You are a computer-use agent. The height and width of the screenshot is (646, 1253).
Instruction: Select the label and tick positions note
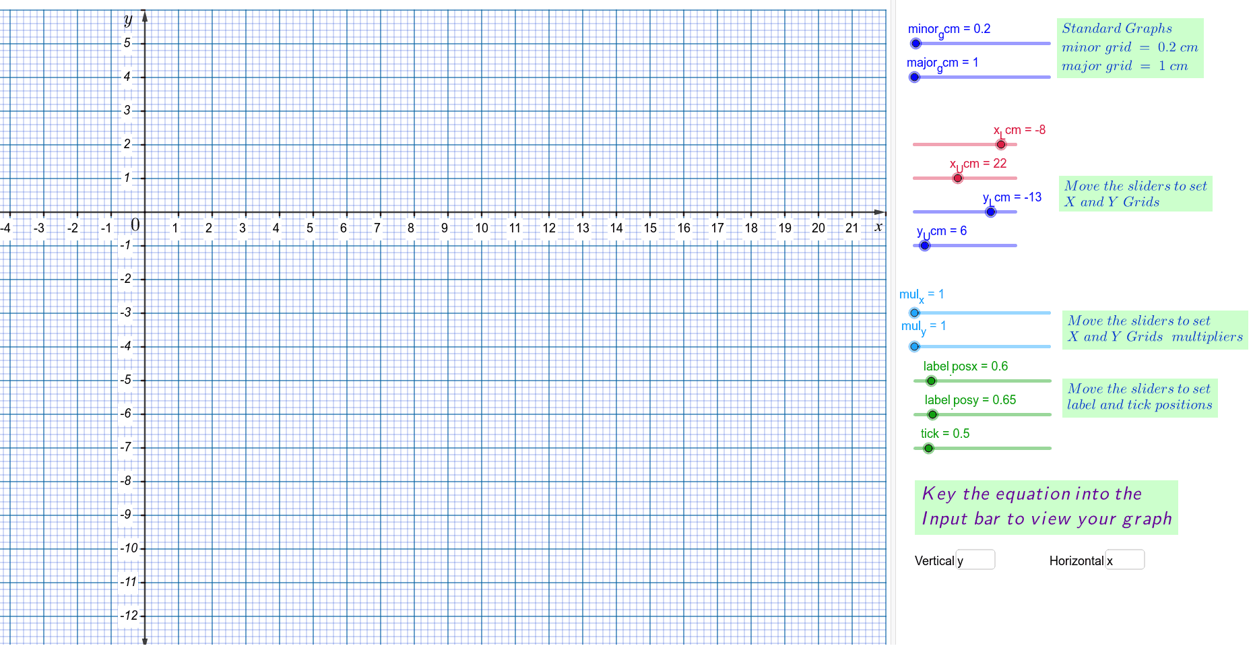click(1139, 397)
